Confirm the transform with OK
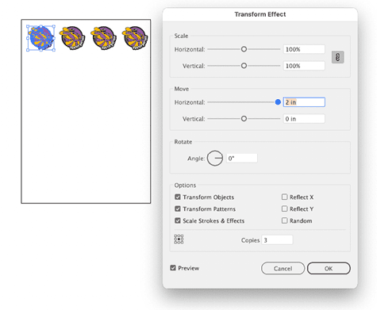This screenshot has width=377, height=310. point(329,269)
